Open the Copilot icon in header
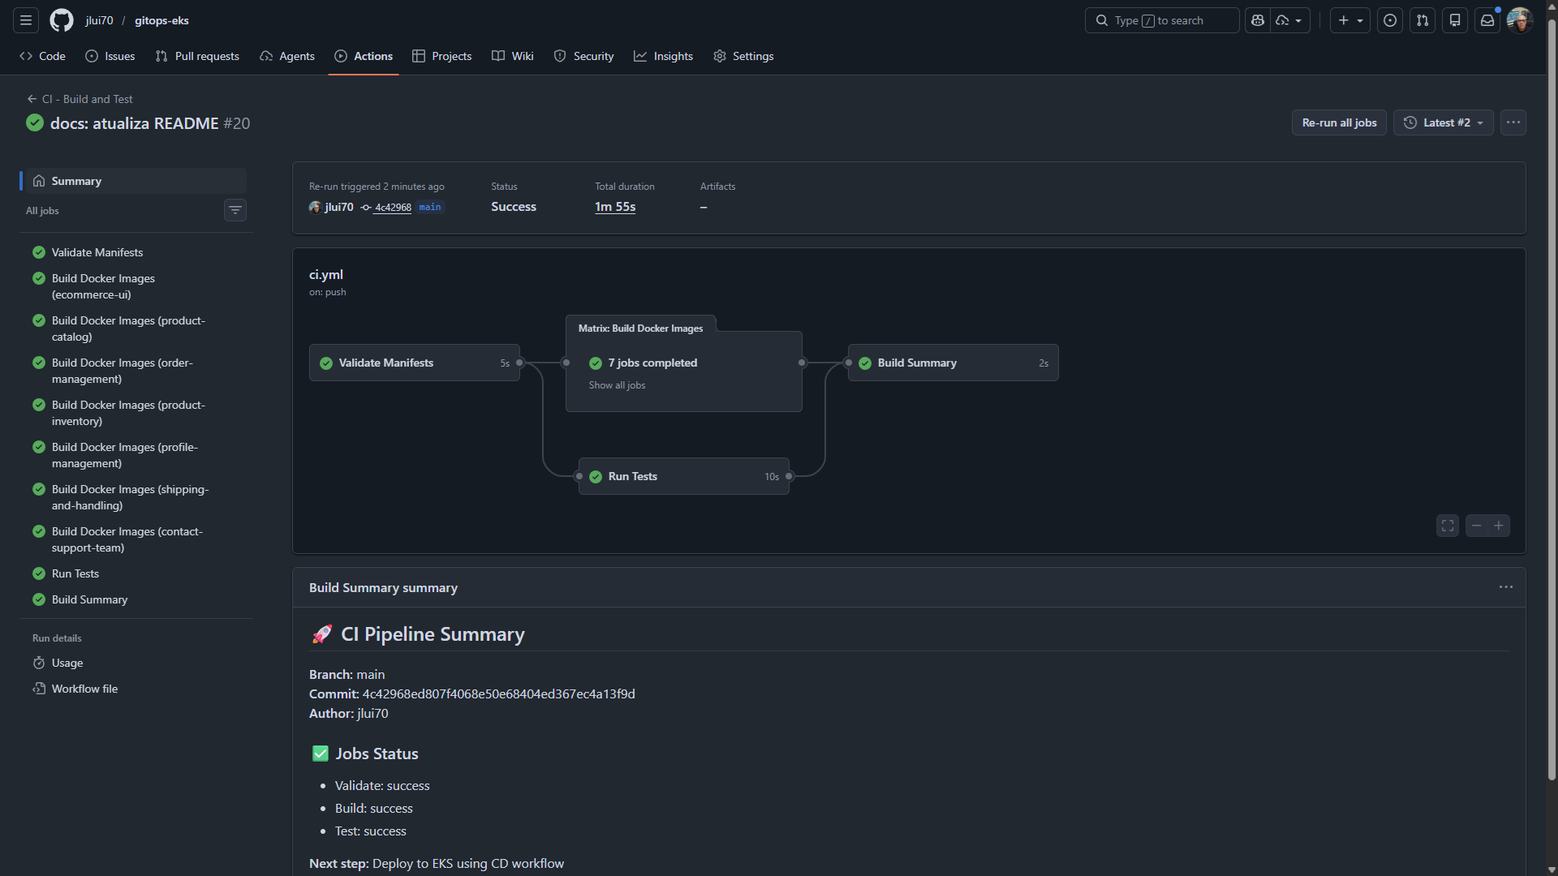This screenshot has width=1558, height=876. click(x=1258, y=20)
